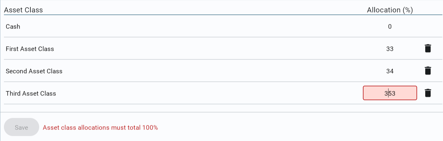Delete the Second Asset Class row
This screenshot has height=141, width=443.
click(428, 71)
